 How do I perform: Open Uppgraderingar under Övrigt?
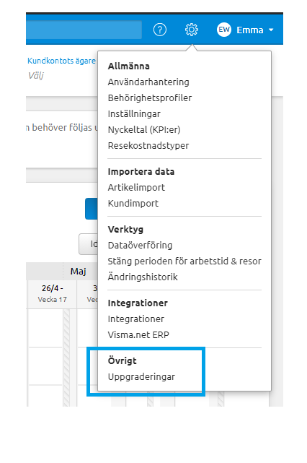click(141, 377)
